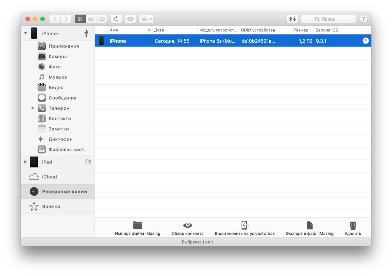The width and height of the screenshot is (392, 276).
Task: Click Восстановить на устройствах
Action: point(245,228)
